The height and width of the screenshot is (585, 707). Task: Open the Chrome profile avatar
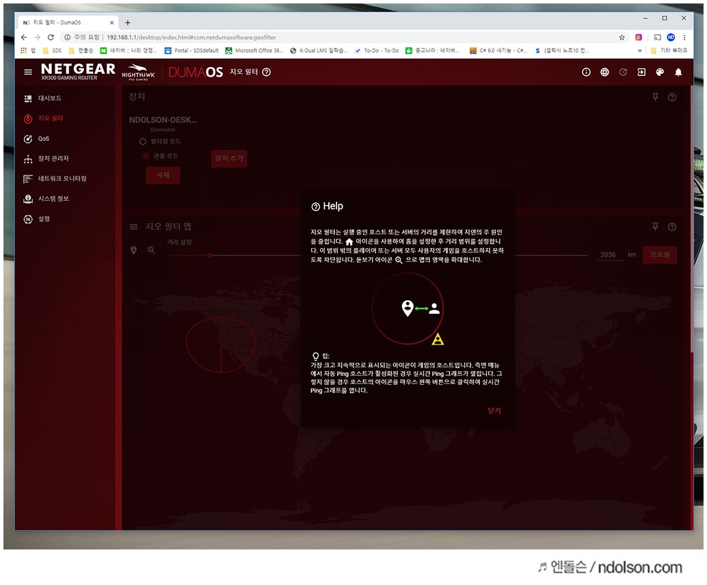click(671, 38)
